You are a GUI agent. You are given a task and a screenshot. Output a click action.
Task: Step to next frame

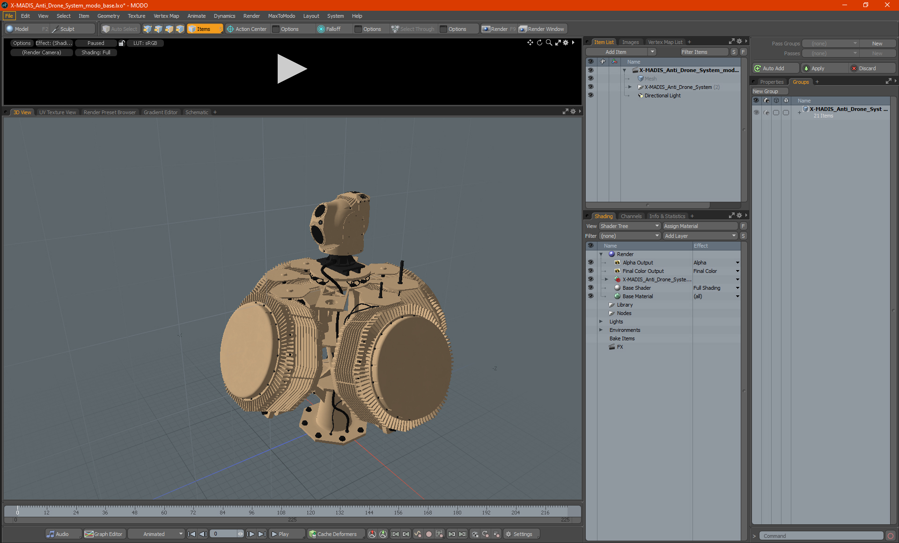(251, 534)
